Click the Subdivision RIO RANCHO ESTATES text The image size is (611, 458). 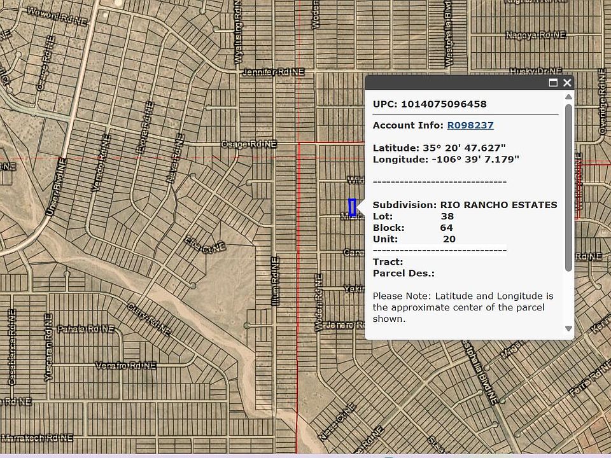(465, 205)
